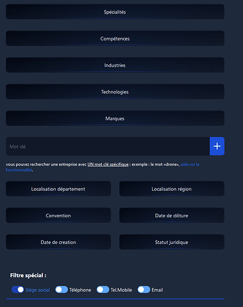Click the 'UN mot clé spécifique' underlined text

pos(108,165)
